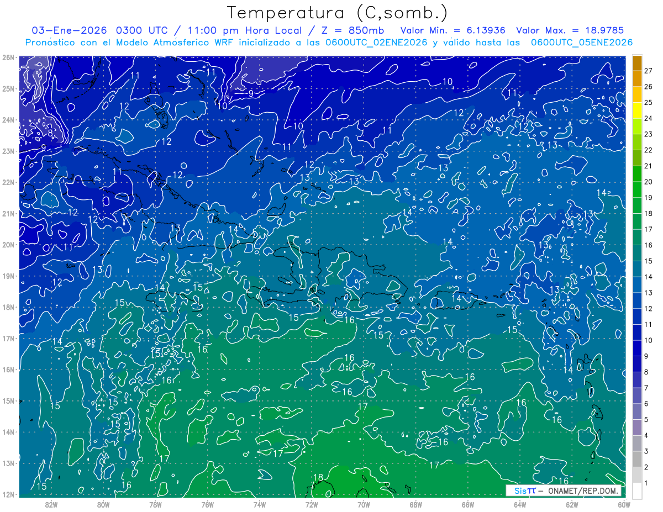This screenshot has width=663, height=512.
Task: Click the longitude axis label "74W"
Action: tap(259, 504)
